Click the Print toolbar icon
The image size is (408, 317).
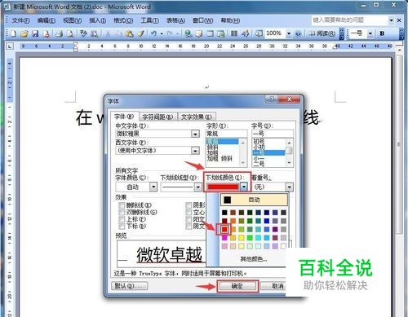pyautogui.click(x=59, y=33)
